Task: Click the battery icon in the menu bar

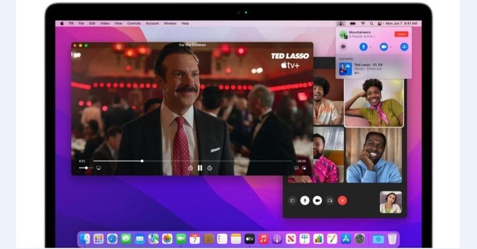Action: [x=352, y=23]
